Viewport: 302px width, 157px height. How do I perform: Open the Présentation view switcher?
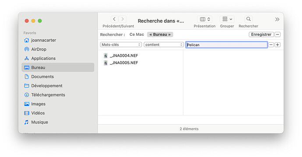[x=204, y=19]
